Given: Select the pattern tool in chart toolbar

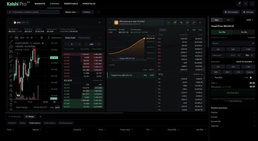Looking at the screenshot, I should click(x=11, y=52).
